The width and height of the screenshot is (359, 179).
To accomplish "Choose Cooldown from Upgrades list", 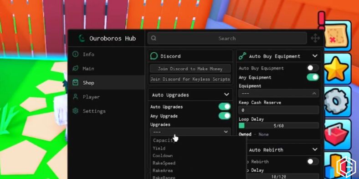I will pyautogui.click(x=198, y=155).
